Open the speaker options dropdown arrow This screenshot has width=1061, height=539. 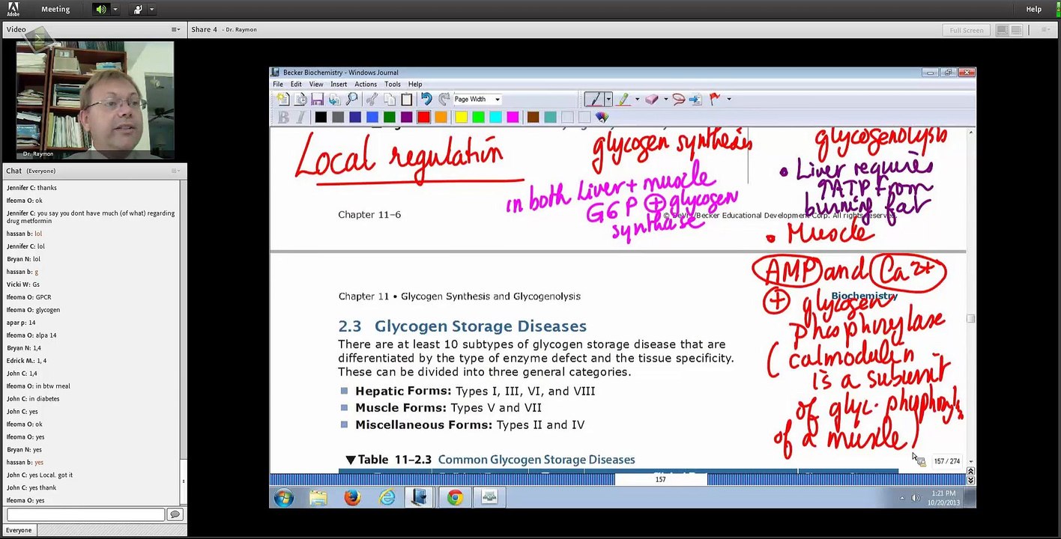pyautogui.click(x=115, y=9)
